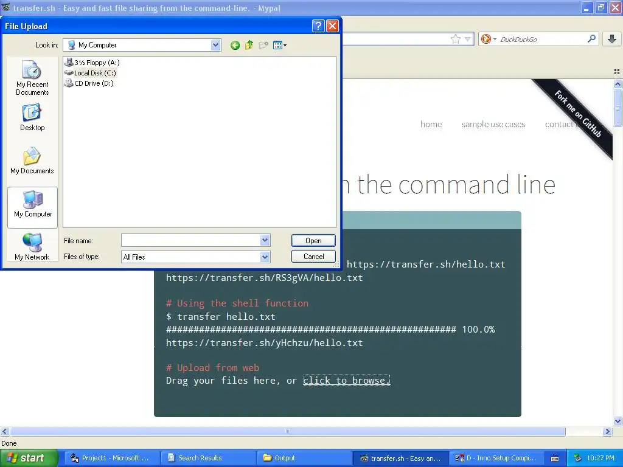This screenshot has width=623, height=467.
Task: Switch to Search Results taskbar item
Action: (x=208, y=458)
